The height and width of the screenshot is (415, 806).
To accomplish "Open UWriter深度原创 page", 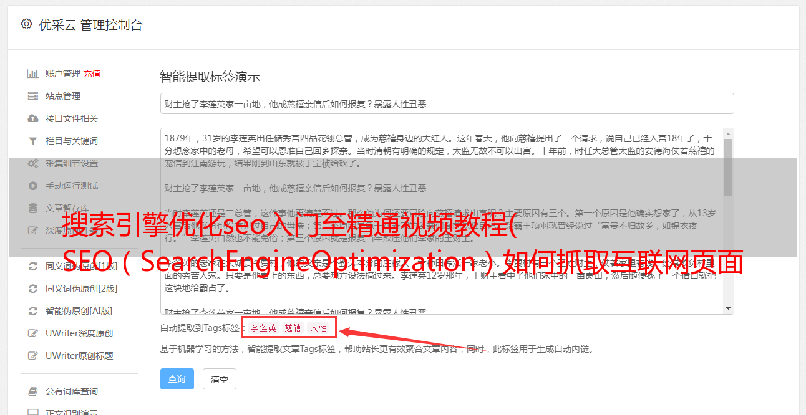I will click(79, 333).
